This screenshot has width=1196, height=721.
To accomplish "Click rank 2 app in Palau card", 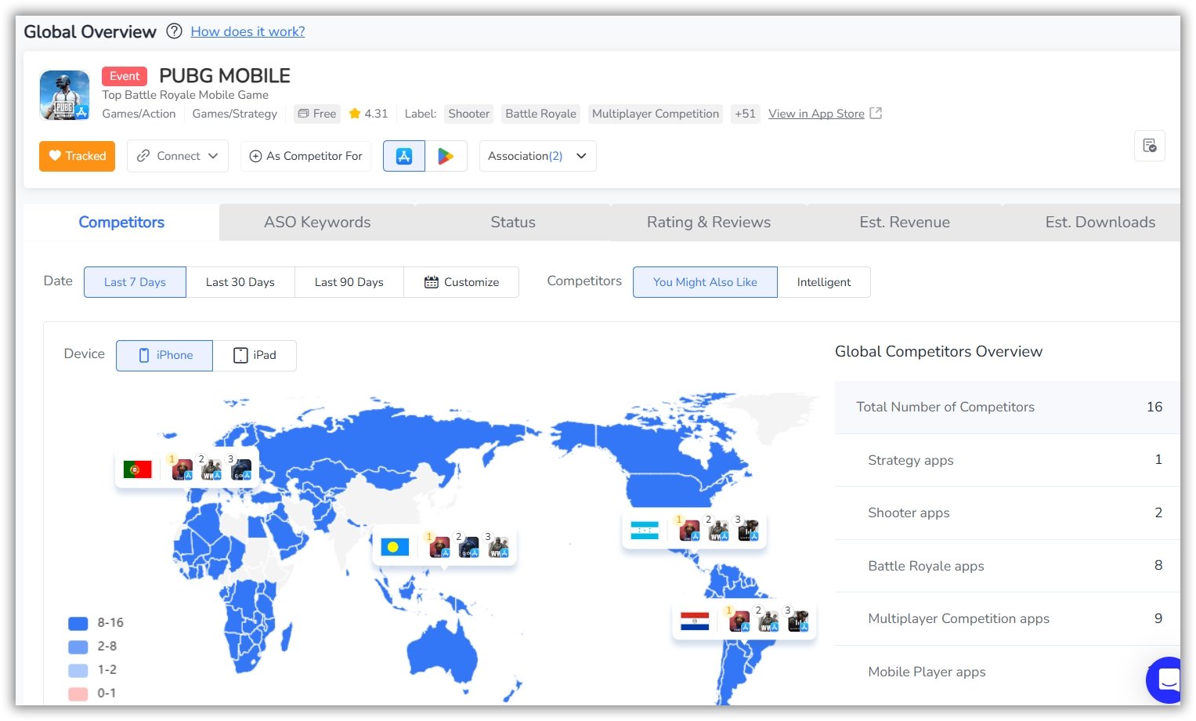I will (468, 546).
